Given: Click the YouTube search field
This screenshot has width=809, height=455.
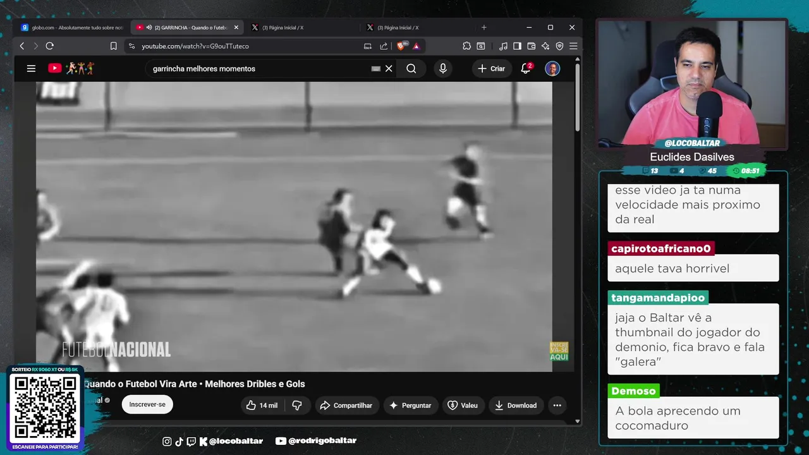Looking at the screenshot, I should (x=259, y=68).
